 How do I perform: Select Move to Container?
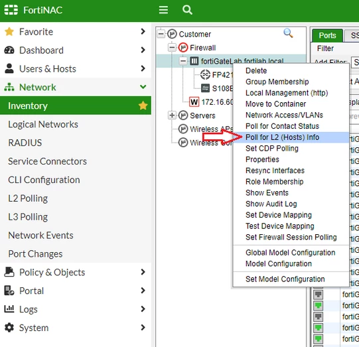tap(291, 104)
